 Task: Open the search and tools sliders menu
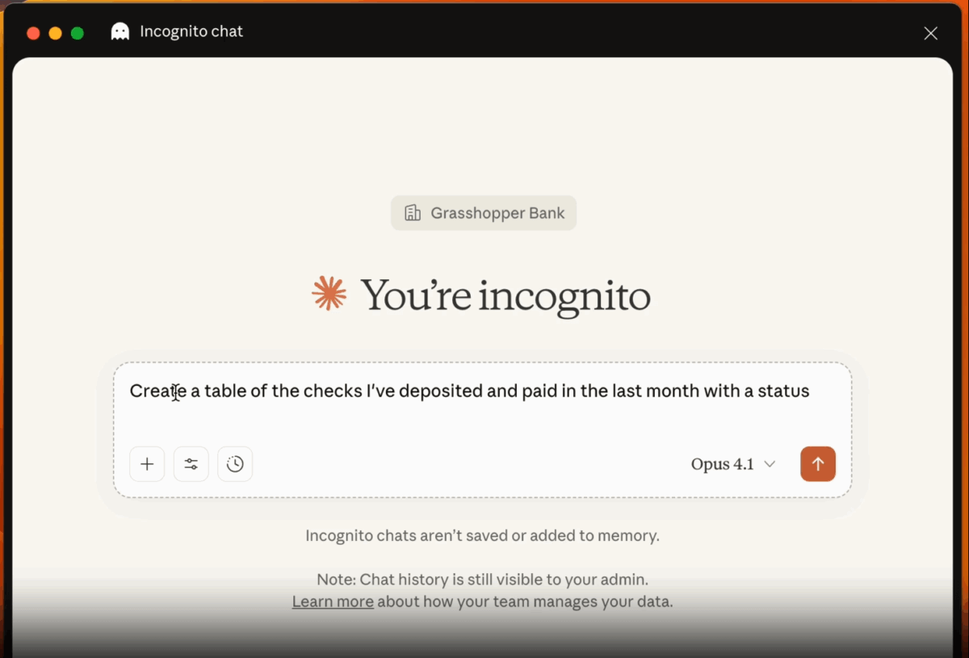pos(191,464)
